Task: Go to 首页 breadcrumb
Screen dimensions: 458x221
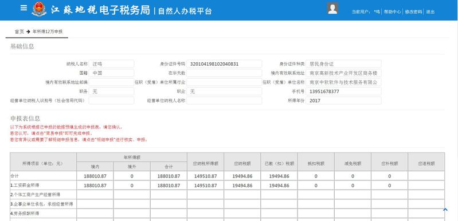Action: coord(19,31)
